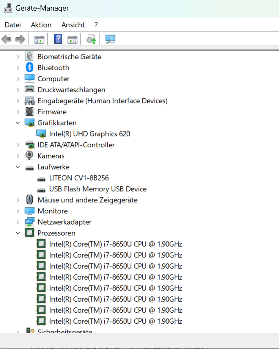The image size is (279, 349).
Task: Expand the Computer node
Action: point(18,79)
